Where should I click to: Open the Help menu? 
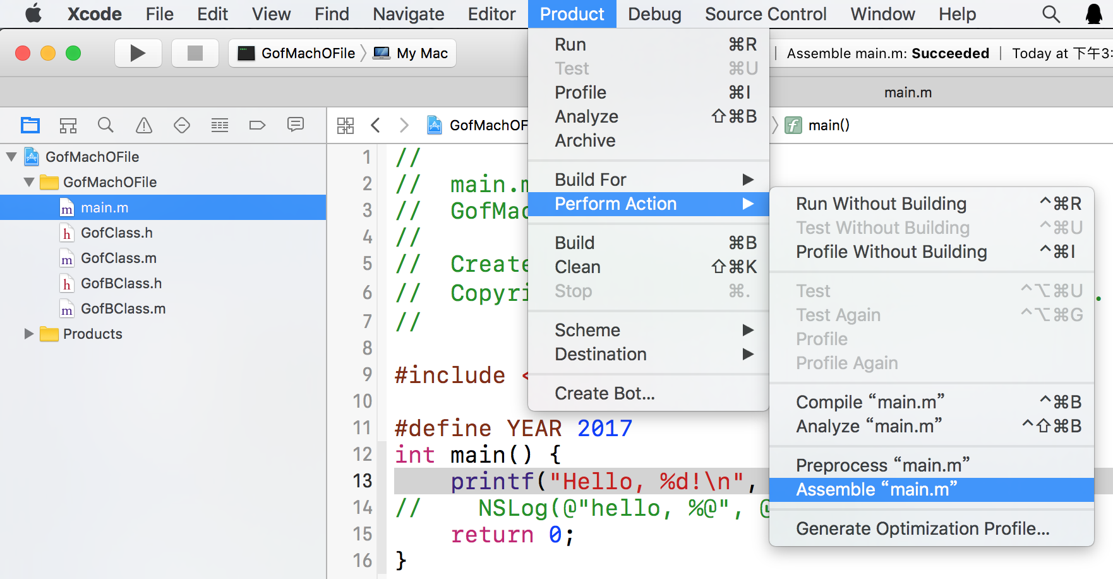[957, 14]
